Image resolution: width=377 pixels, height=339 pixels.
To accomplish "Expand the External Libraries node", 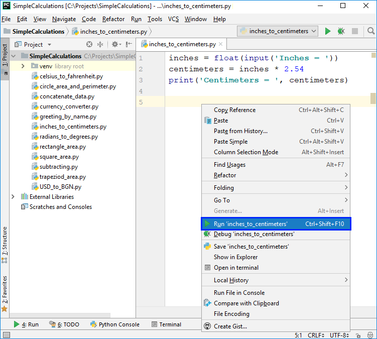I will pyautogui.click(x=13, y=197).
